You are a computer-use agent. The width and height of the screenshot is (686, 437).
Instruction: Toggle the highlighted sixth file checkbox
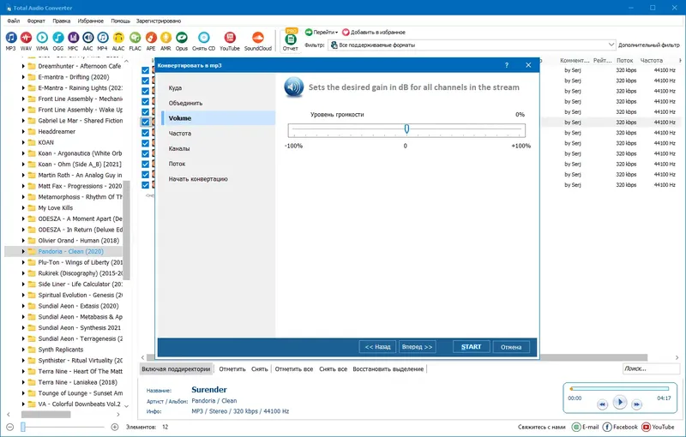[145, 122]
